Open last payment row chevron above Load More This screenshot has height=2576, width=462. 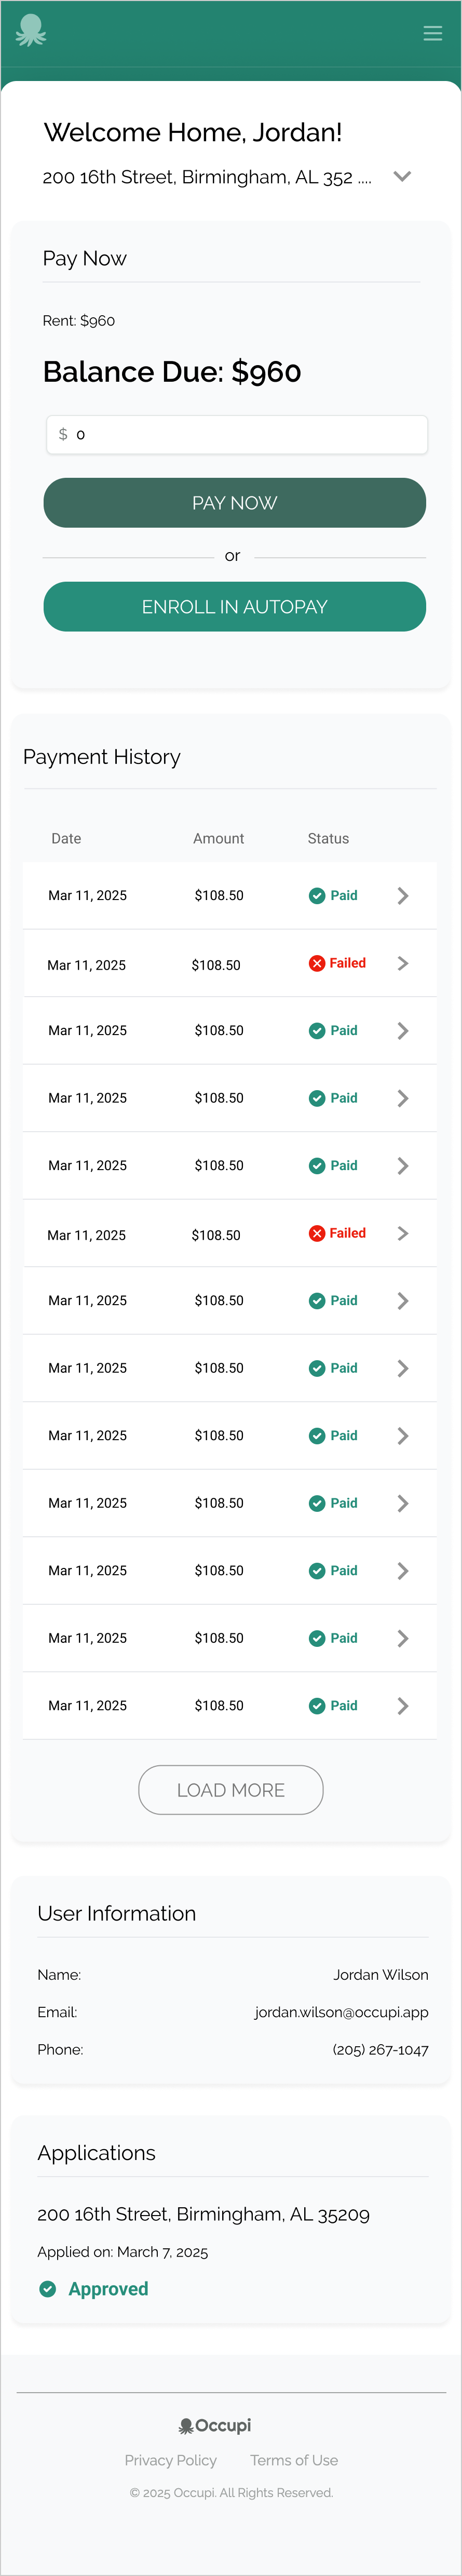402,1705
